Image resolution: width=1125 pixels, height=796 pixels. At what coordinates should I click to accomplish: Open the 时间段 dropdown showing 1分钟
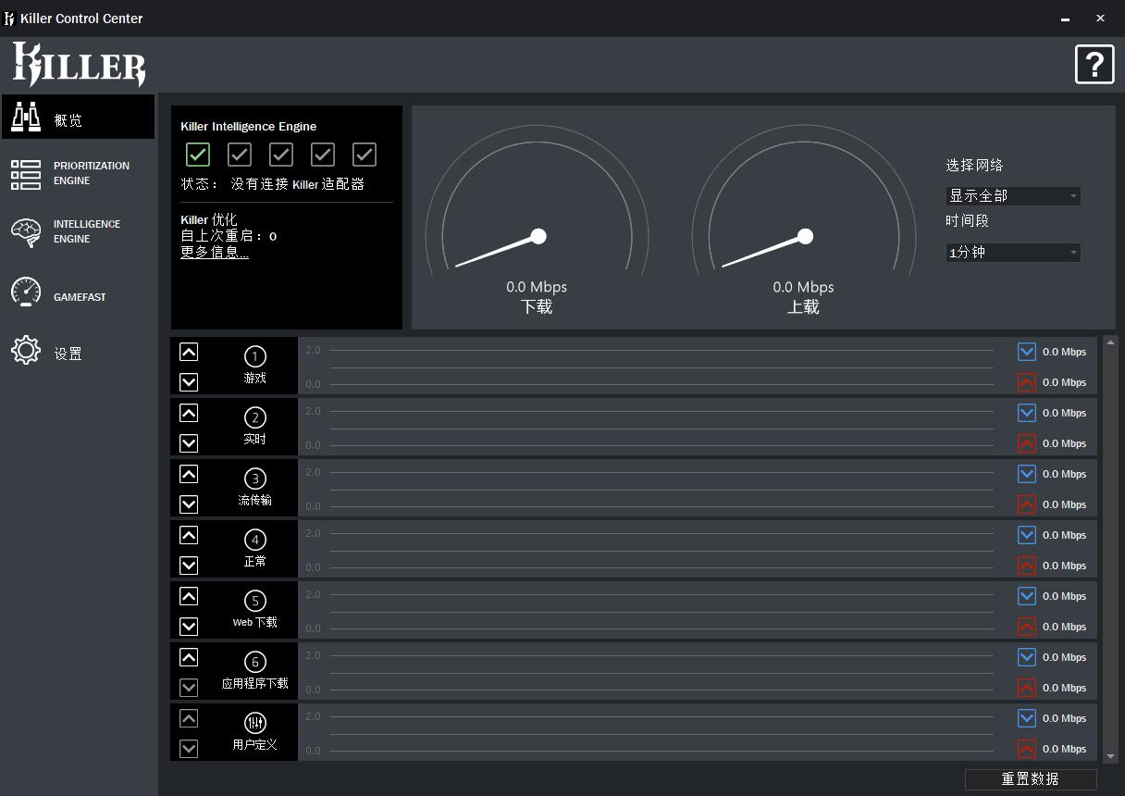1013,253
